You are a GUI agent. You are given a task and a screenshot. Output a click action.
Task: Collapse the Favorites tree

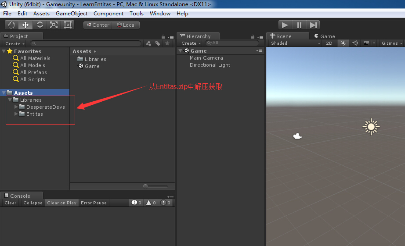point(4,51)
